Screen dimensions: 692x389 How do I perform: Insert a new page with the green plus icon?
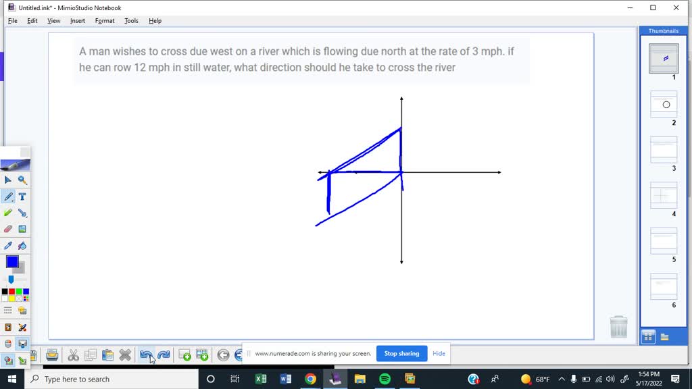point(183,354)
